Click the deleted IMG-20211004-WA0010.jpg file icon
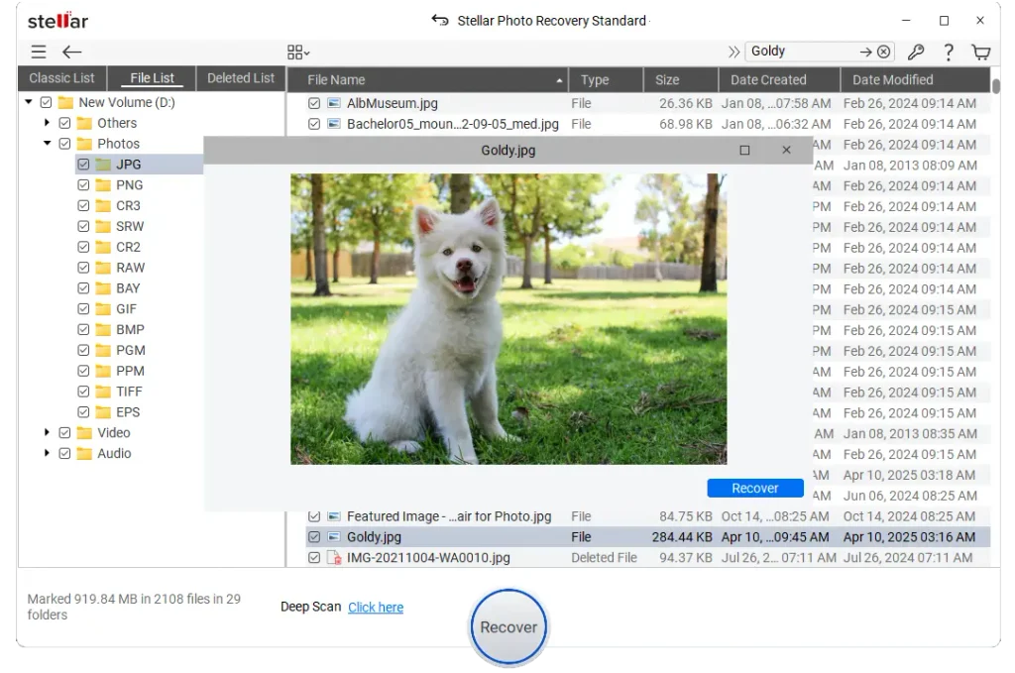The image size is (1015, 673). [x=334, y=557]
